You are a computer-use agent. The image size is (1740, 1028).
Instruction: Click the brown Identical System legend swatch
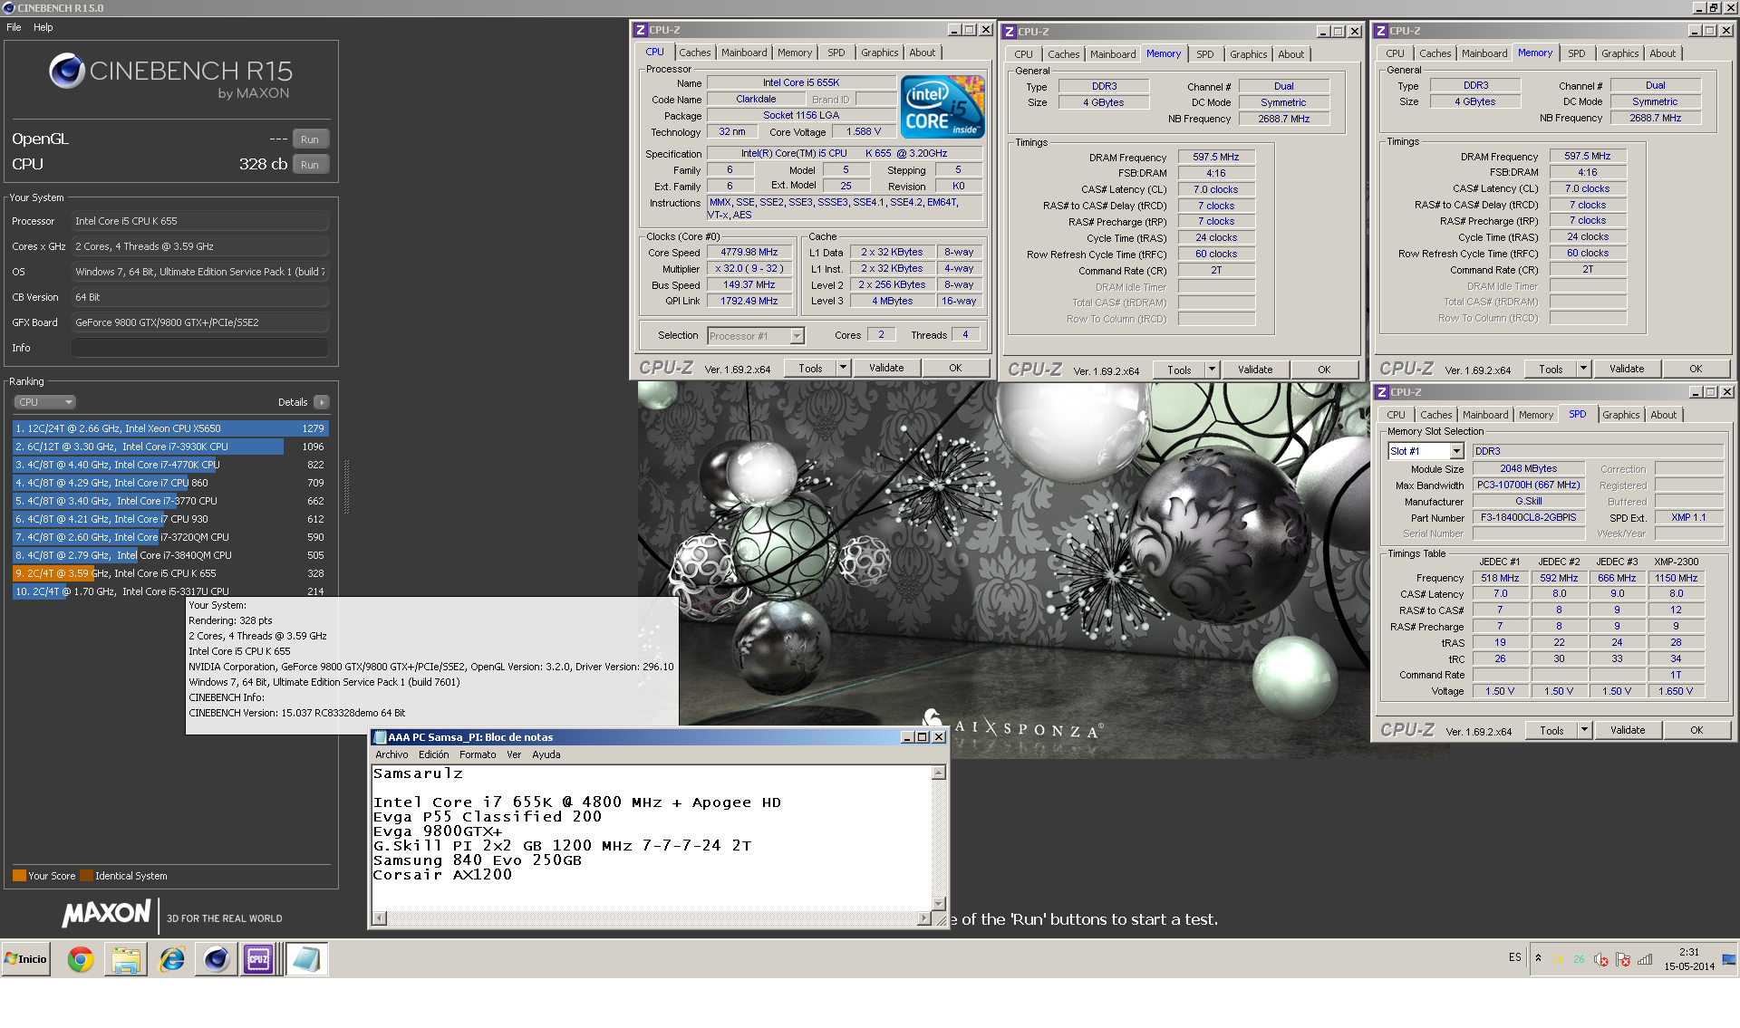tap(86, 876)
